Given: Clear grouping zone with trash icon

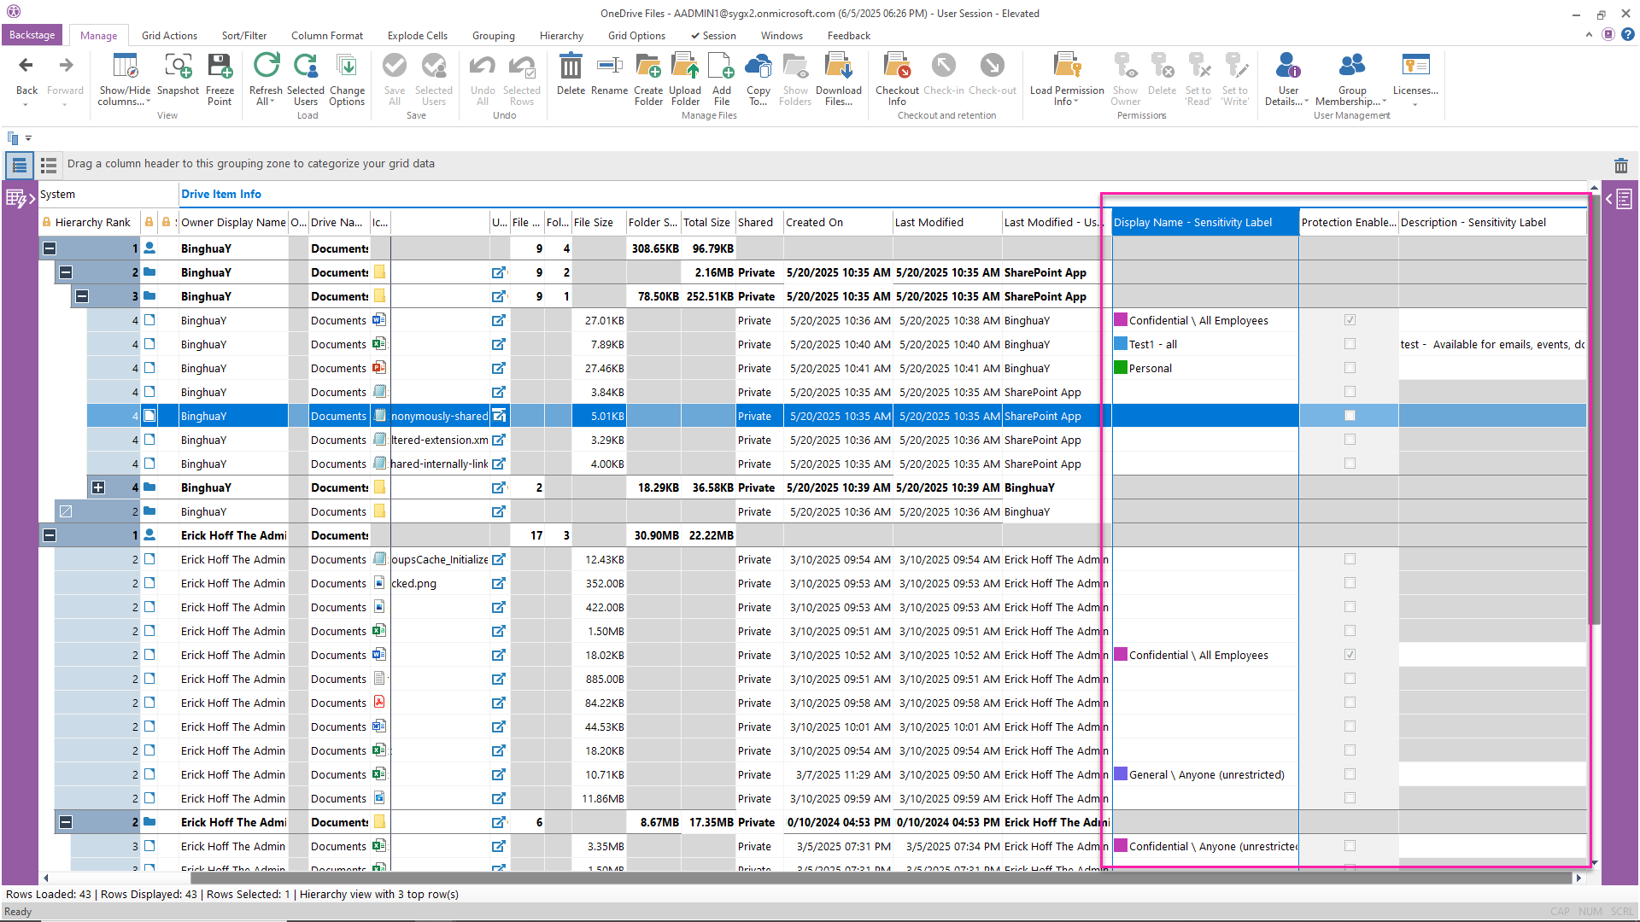Looking at the screenshot, I should coord(1621,166).
